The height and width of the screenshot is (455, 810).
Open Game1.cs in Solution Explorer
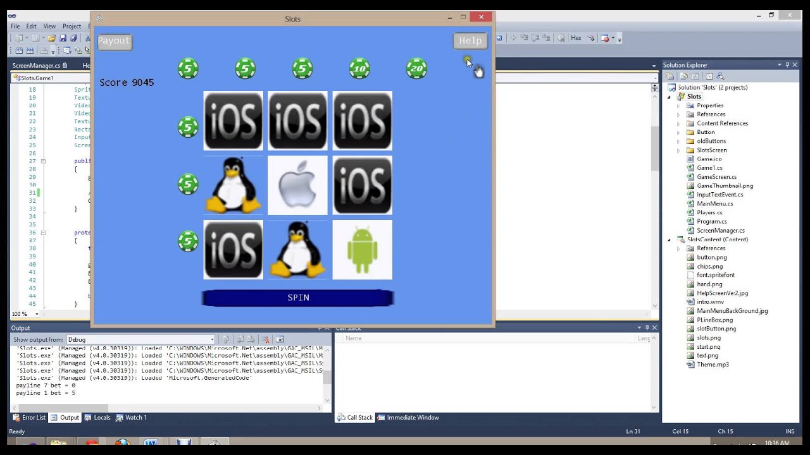click(x=709, y=168)
